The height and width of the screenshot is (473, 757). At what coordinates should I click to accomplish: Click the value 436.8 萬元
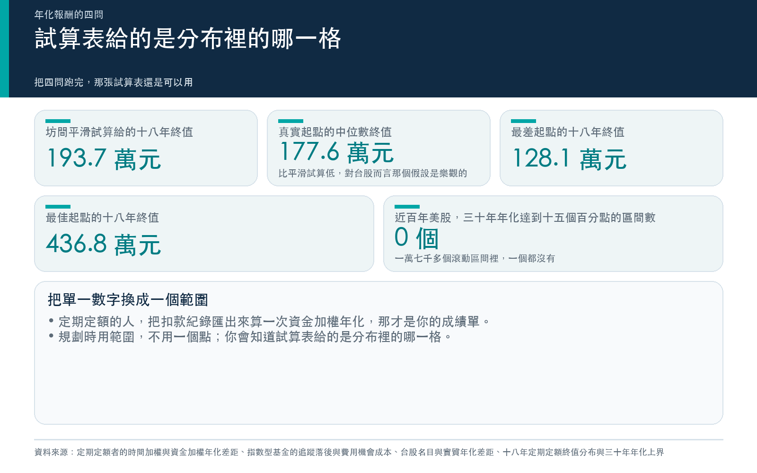104,244
